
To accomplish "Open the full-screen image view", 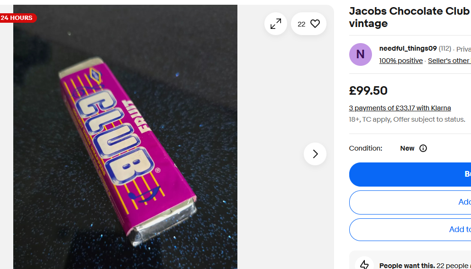I will pyautogui.click(x=276, y=24).
